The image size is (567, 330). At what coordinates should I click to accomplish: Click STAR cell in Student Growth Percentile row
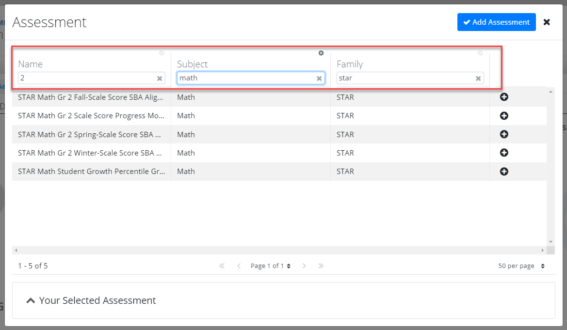pos(345,172)
